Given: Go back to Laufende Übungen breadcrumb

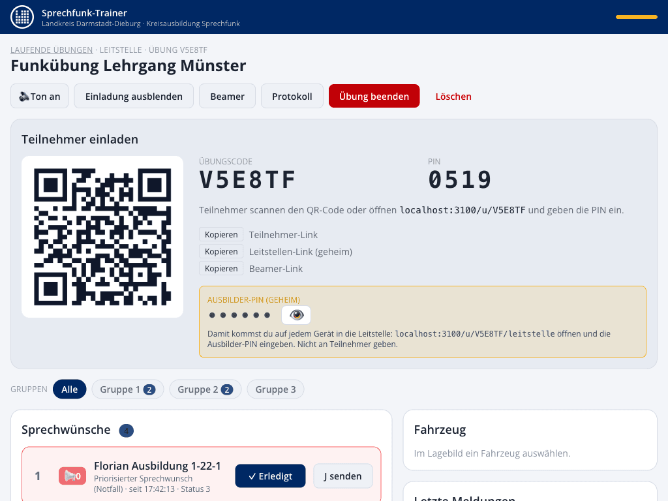Looking at the screenshot, I should pos(52,50).
